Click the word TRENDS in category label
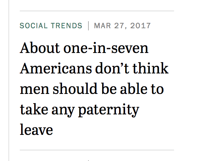Image resolution: width=210 pixels, height=161 pixels. (x=67, y=26)
